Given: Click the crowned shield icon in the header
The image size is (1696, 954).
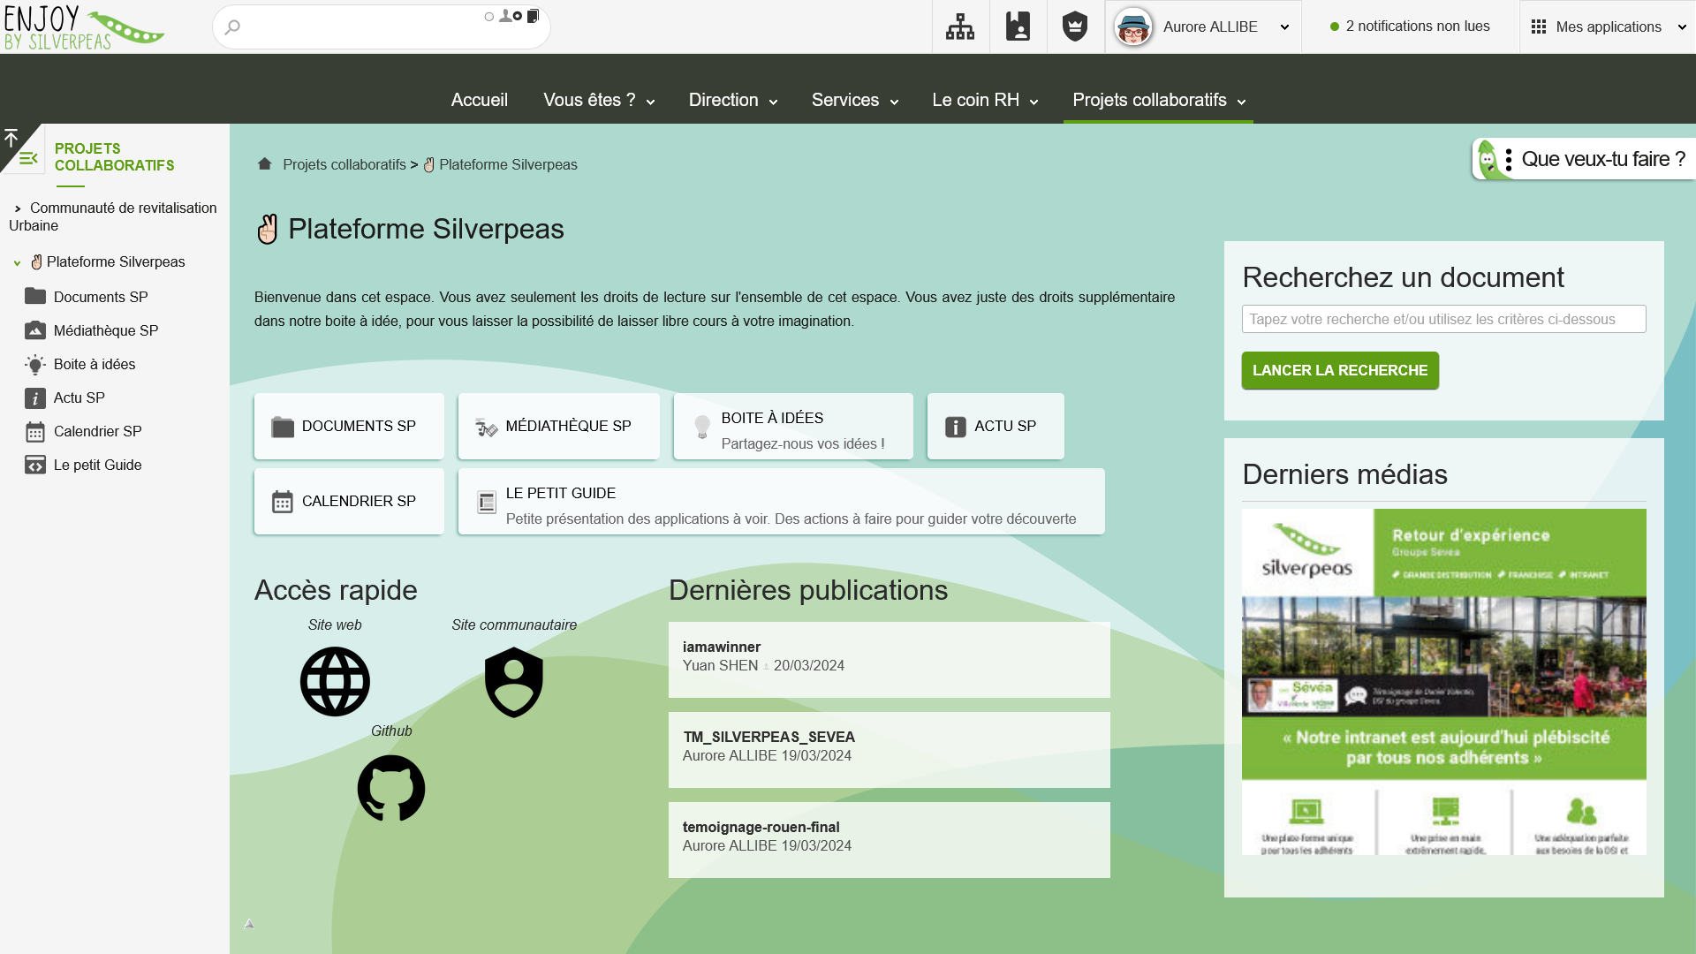Looking at the screenshot, I should [x=1075, y=26].
